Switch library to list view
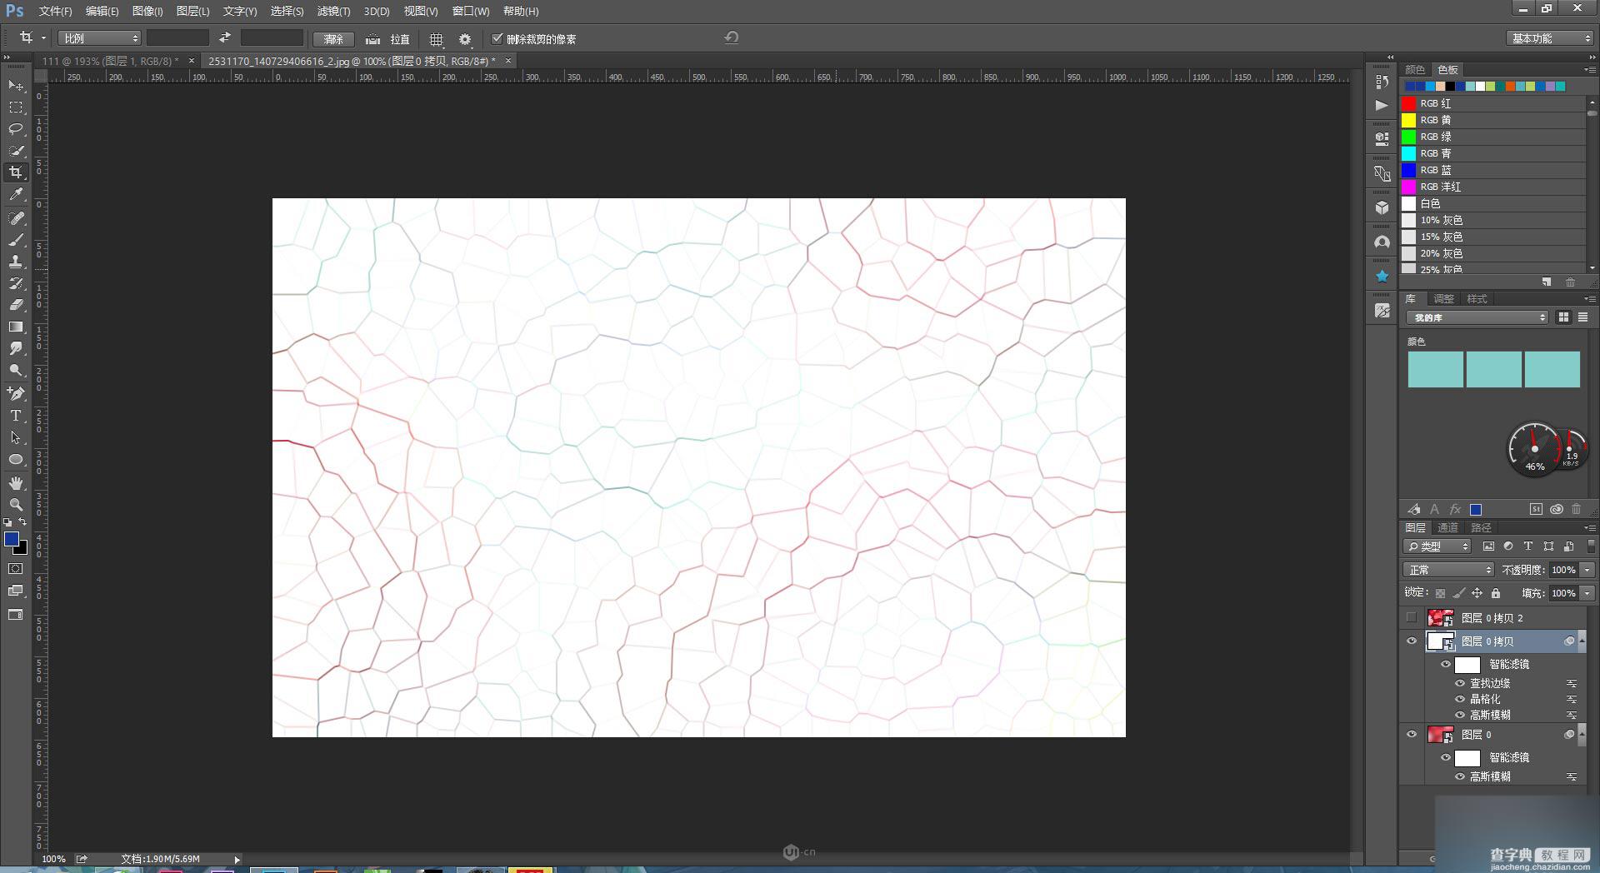The image size is (1600, 873). [x=1582, y=317]
